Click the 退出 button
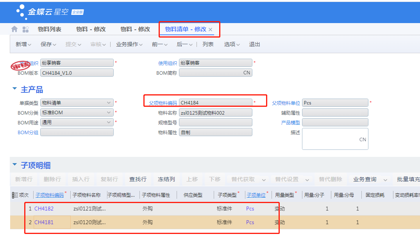Viewport: 420px width, 241px height. (254, 44)
